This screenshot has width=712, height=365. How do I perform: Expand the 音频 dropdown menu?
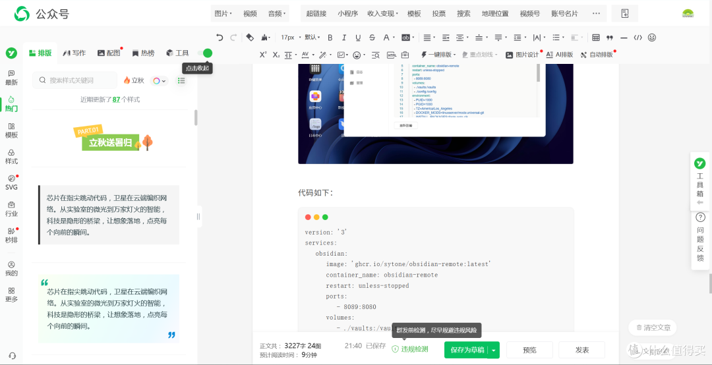(277, 14)
